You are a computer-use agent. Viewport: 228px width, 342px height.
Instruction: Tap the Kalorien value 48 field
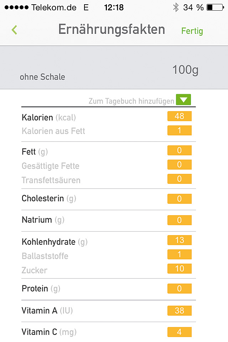point(179,116)
